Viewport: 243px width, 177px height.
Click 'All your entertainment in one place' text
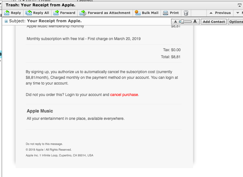(76, 119)
